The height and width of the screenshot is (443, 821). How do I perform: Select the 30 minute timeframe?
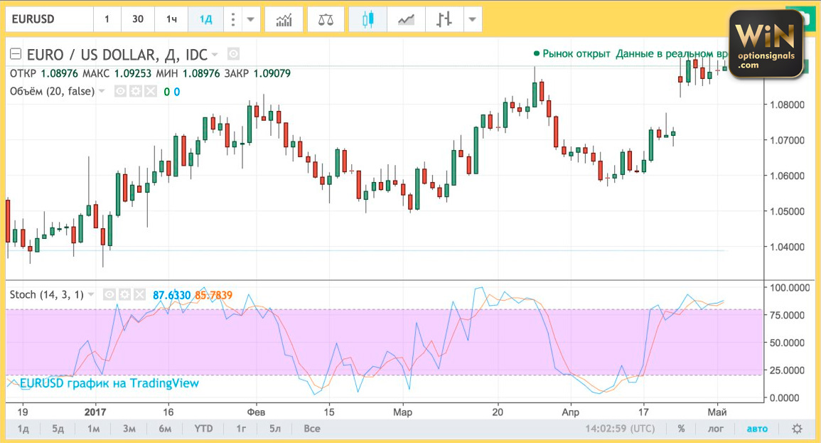pos(138,19)
